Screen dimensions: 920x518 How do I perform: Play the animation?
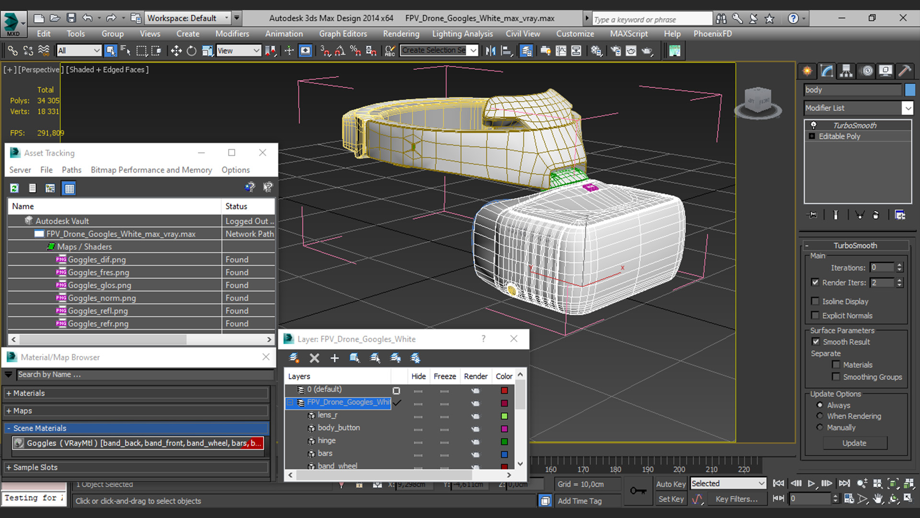(x=811, y=483)
